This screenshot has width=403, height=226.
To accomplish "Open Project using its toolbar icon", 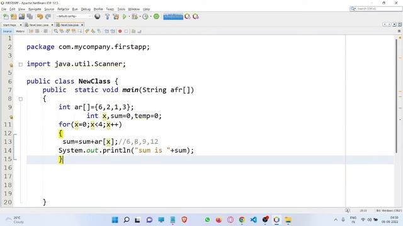I will click(x=22, y=17).
